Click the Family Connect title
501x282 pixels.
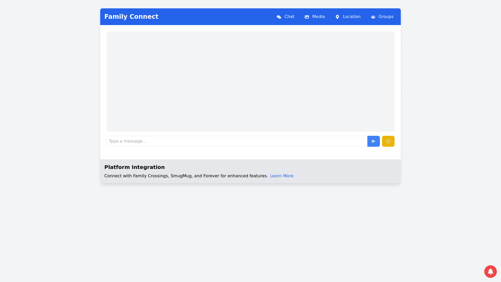(x=131, y=17)
